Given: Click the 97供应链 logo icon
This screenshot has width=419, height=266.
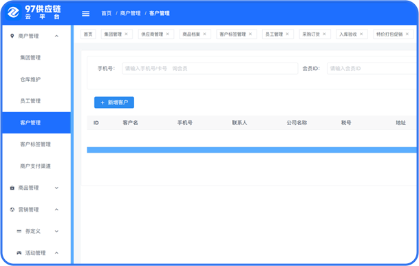Looking at the screenshot, I should click(x=13, y=12).
